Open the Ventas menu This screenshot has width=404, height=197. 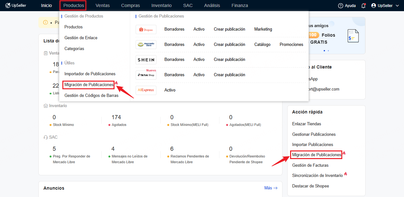(102, 5)
